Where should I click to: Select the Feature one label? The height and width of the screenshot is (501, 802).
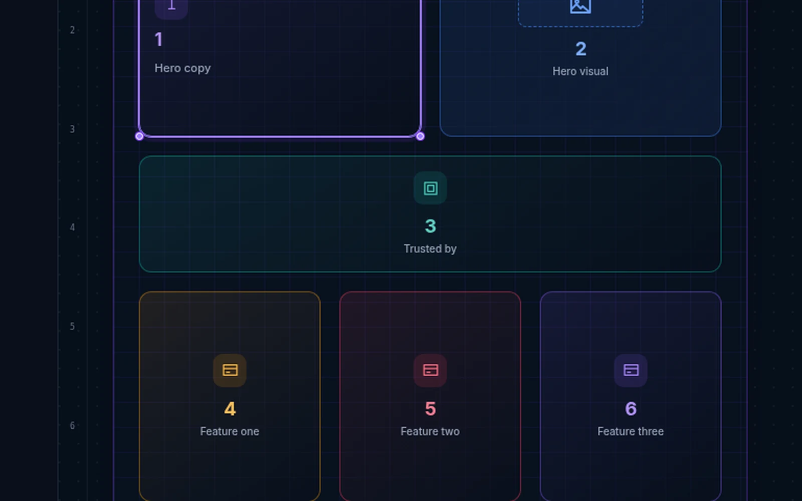(230, 431)
